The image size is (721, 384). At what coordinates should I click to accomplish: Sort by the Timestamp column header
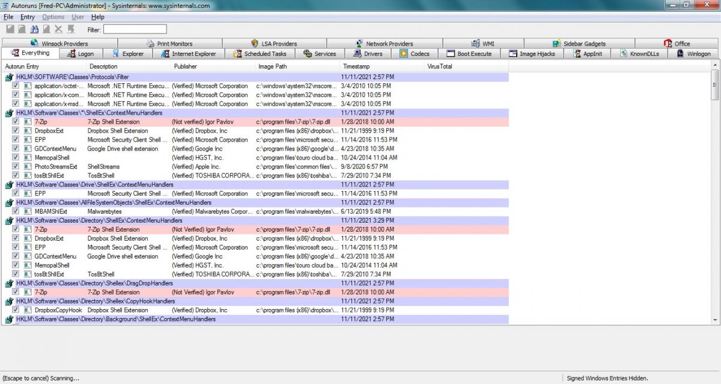pyautogui.click(x=383, y=67)
